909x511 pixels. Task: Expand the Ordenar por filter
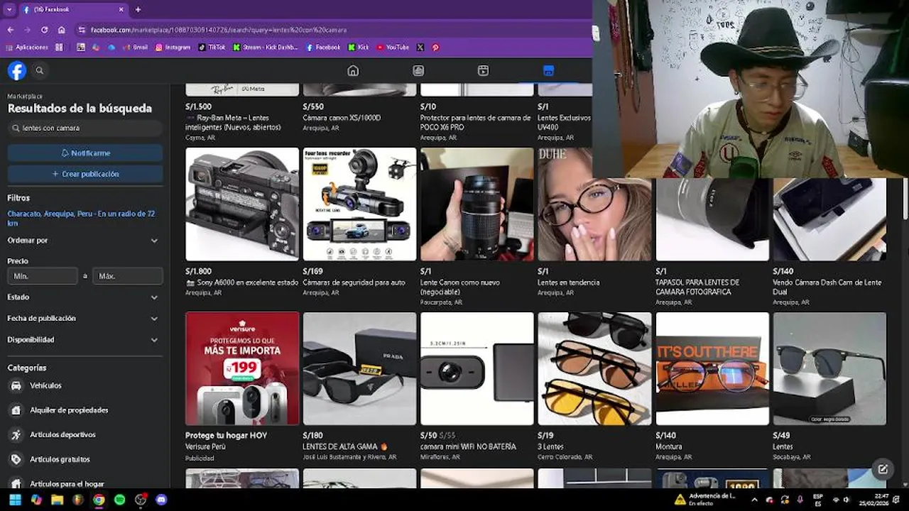[x=85, y=241]
